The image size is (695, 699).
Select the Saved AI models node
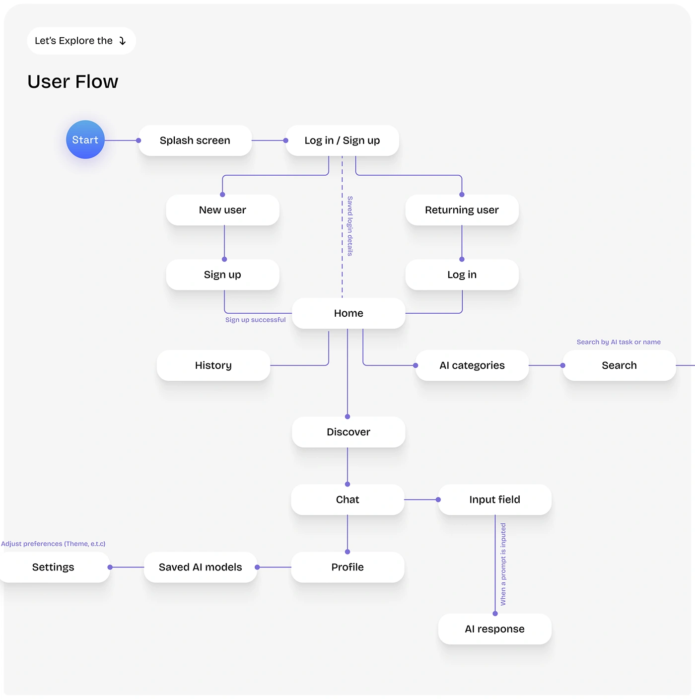click(200, 567)
